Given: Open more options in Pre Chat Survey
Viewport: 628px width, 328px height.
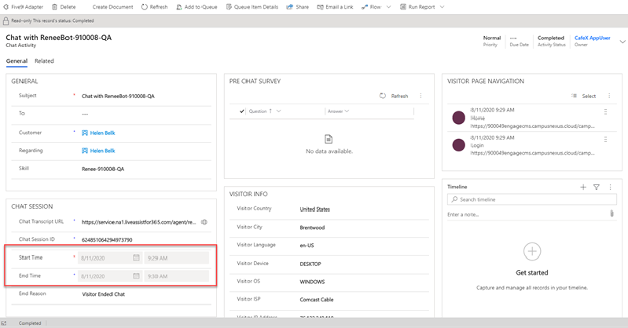Looking at the screenshot, I should point(421,96).
